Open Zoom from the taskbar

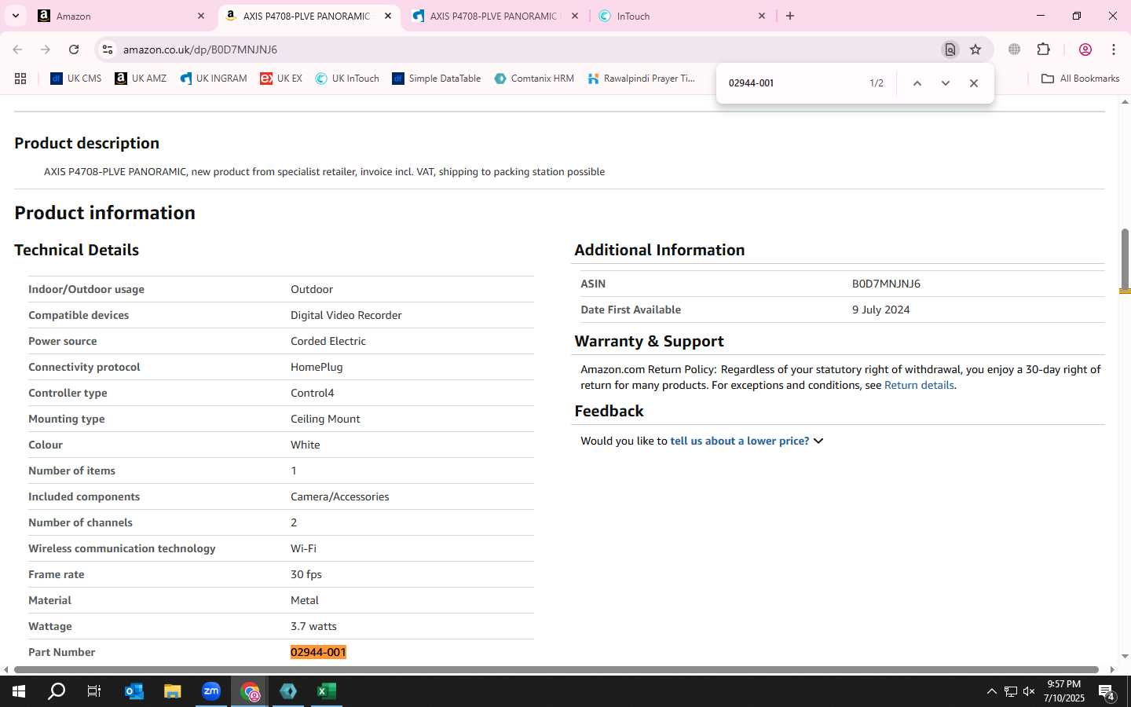click(x=211, y=691)
